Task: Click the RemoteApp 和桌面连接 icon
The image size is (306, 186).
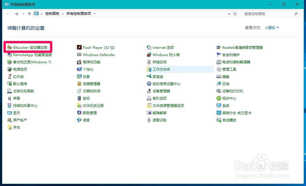Action: [9, 55]
